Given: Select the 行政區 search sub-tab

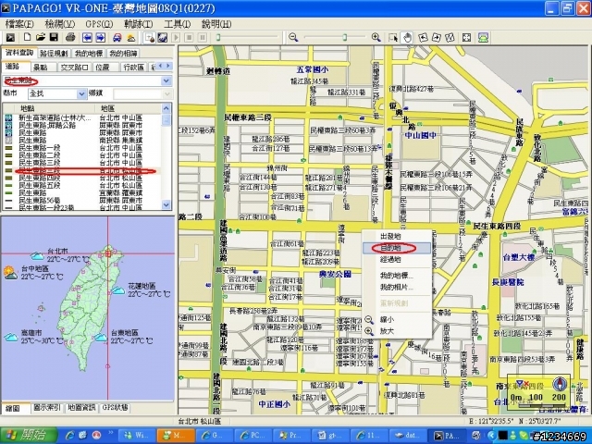Looking at the screenshot, I should [134, 67].
